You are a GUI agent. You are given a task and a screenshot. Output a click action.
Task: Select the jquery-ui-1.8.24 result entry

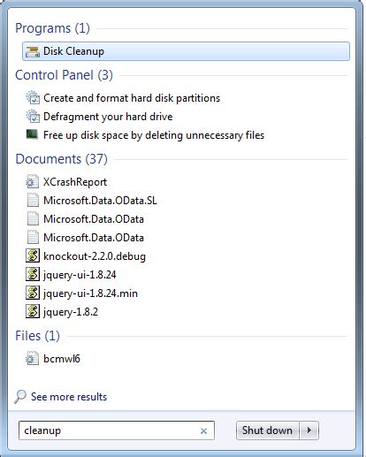pyautogui.click(x=80, y=275)
